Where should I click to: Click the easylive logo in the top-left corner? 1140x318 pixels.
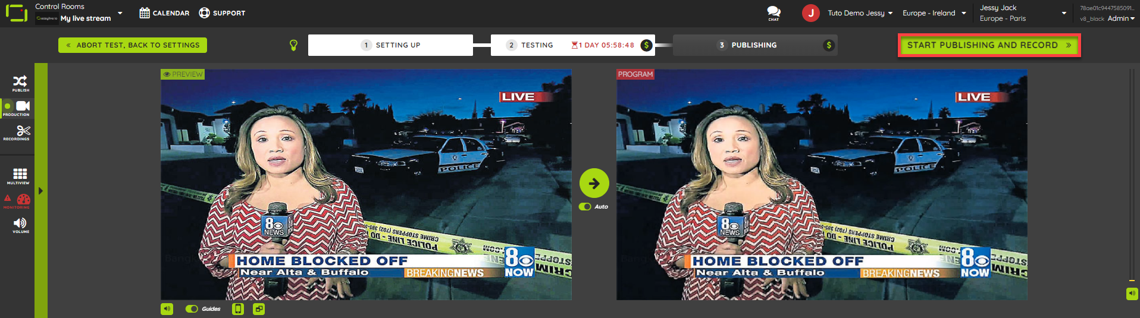(x=17, y=13)
